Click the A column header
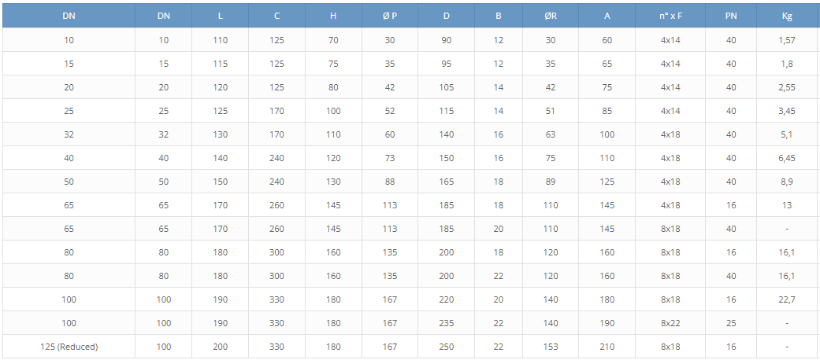Viewport: 820px width, 360px height. click(607, 16)
